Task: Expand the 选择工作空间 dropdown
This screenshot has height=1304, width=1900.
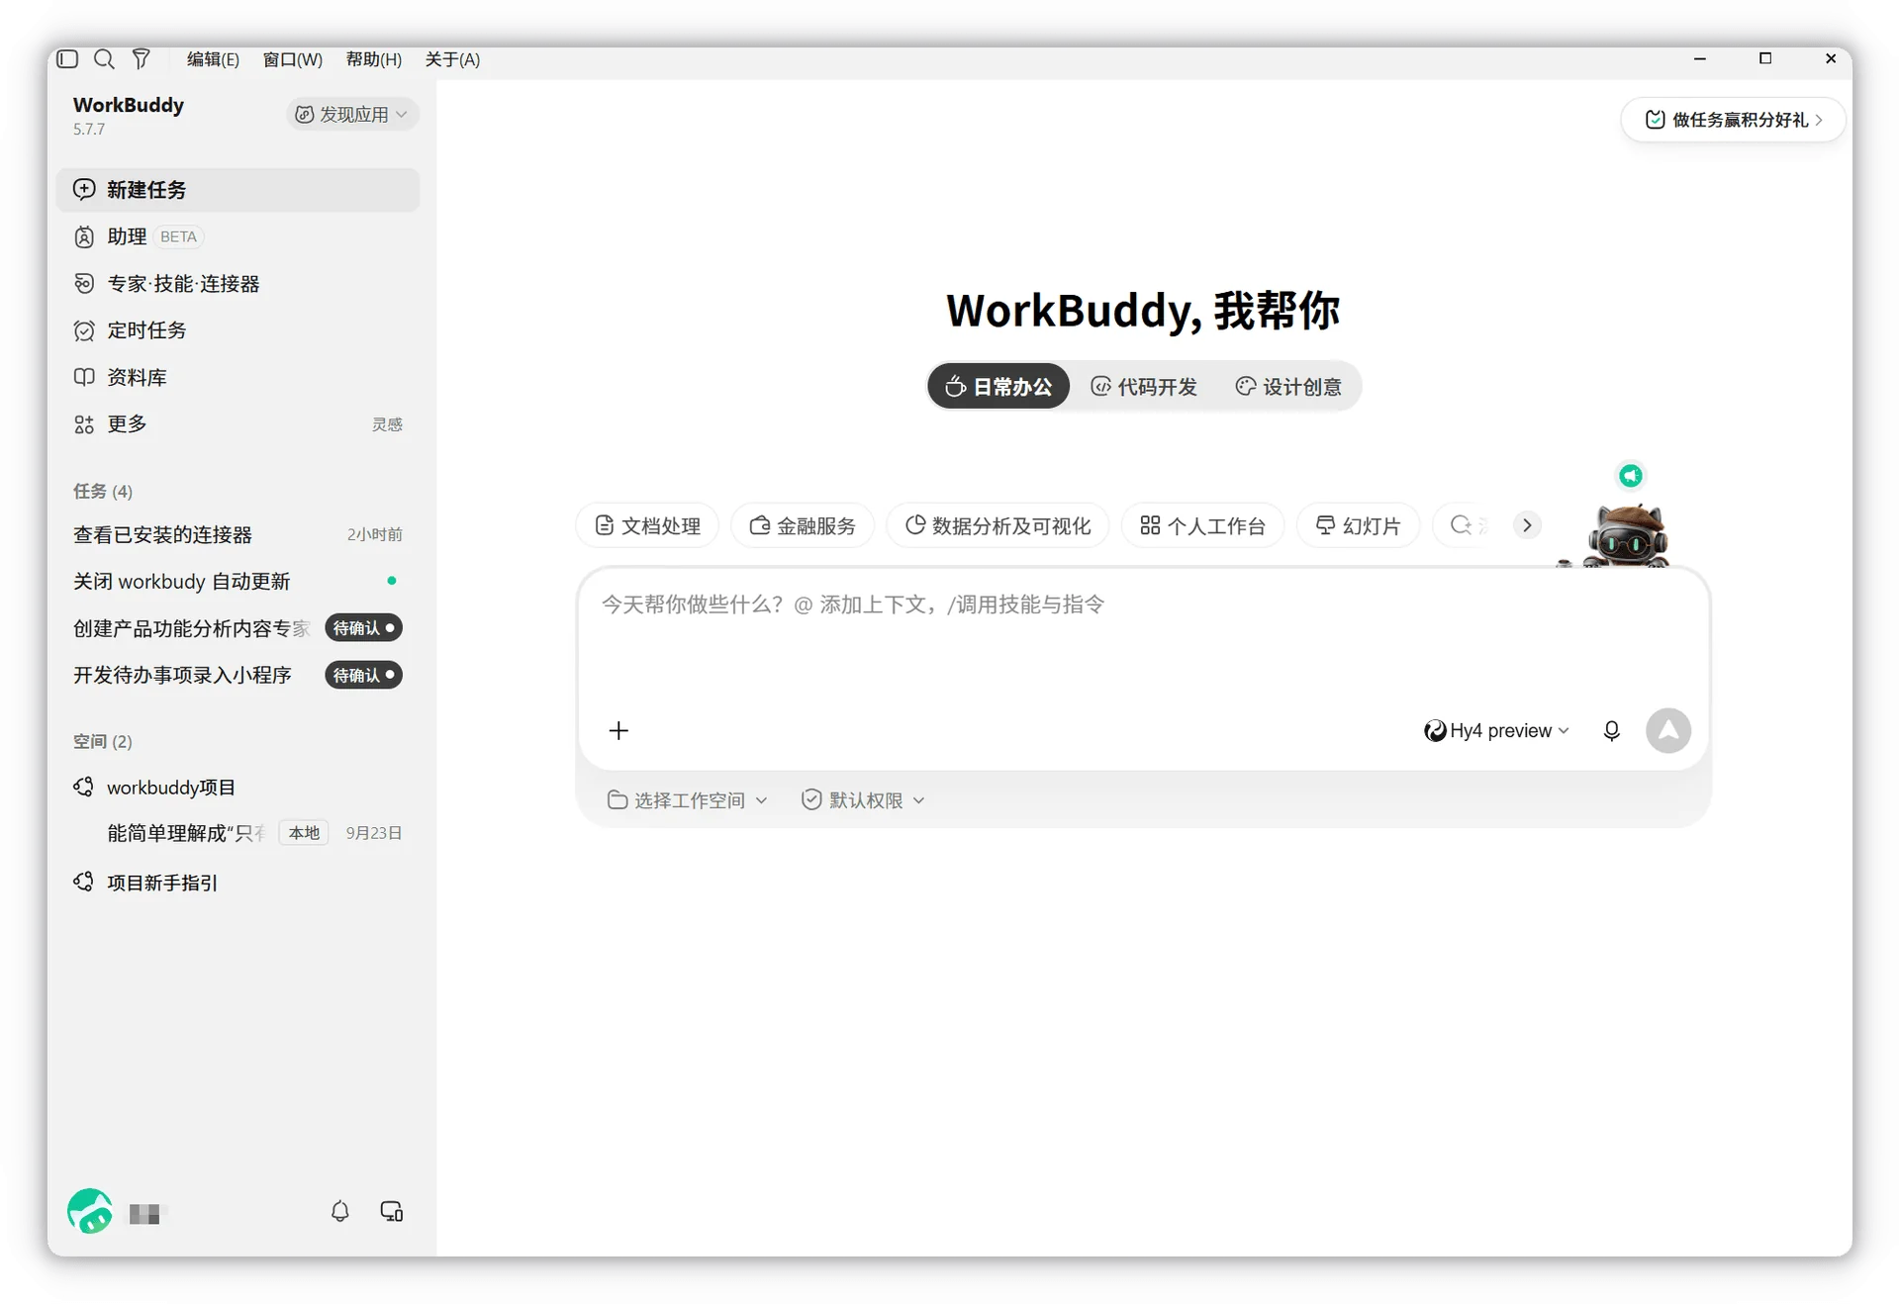Action: (x=687, y=799)
